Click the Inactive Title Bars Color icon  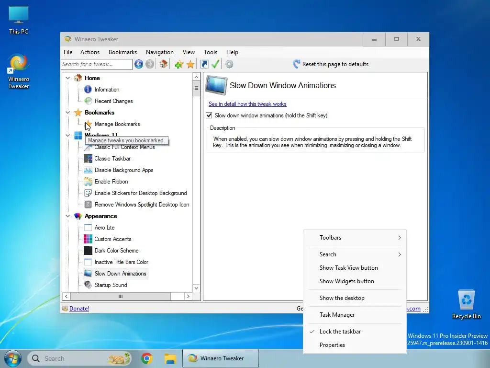88,262
